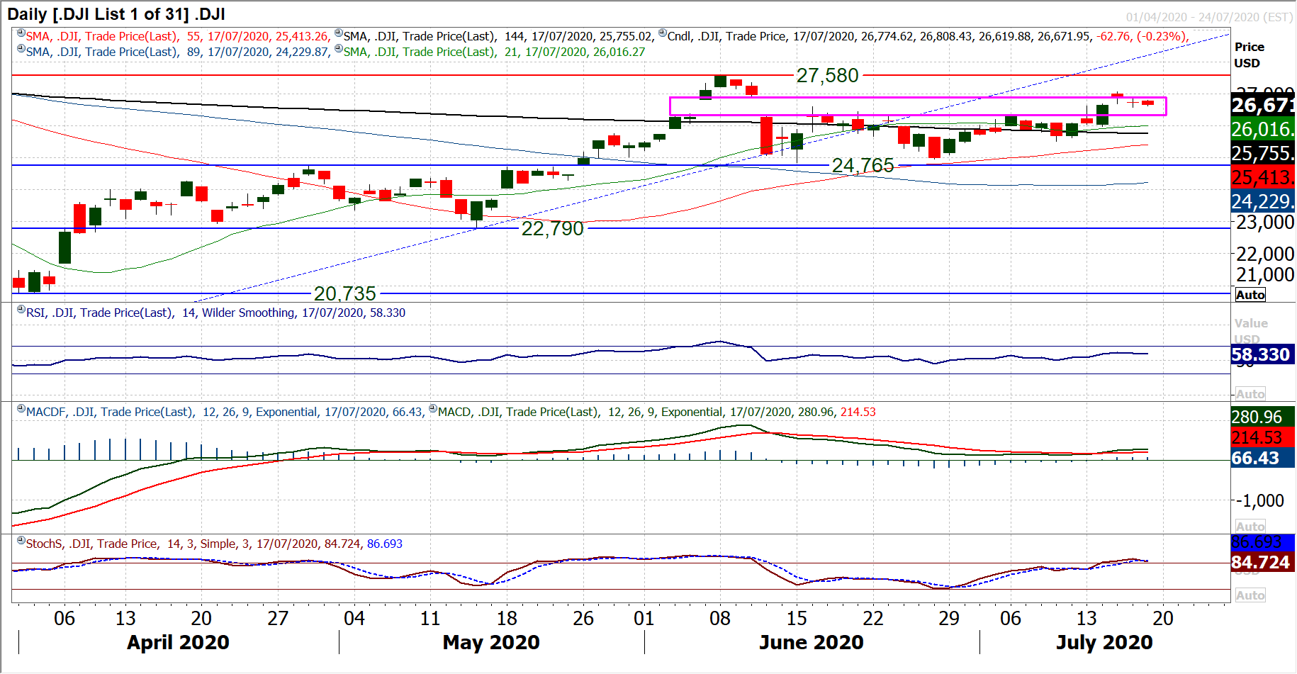
Task: Click the 20,735 level label
Action: pyautogui.click(x=344, y=293)
